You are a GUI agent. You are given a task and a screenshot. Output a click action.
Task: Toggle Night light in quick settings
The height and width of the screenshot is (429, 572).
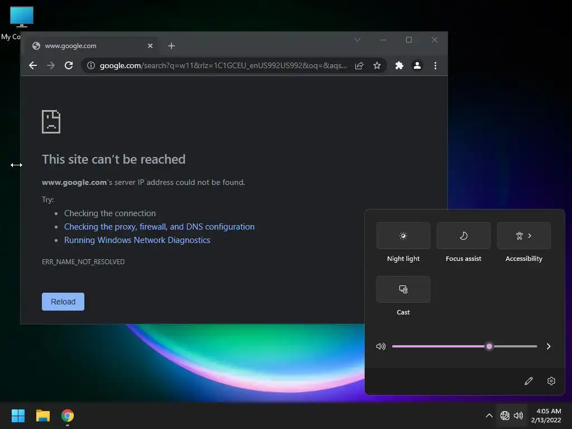(x=403, y=236)
